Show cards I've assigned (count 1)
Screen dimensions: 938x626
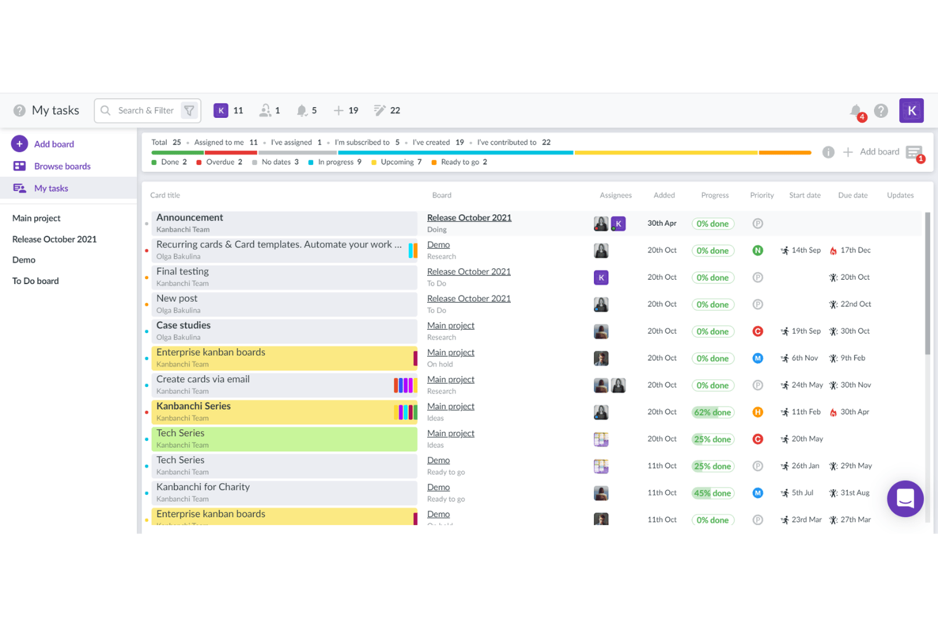(270, 110)
